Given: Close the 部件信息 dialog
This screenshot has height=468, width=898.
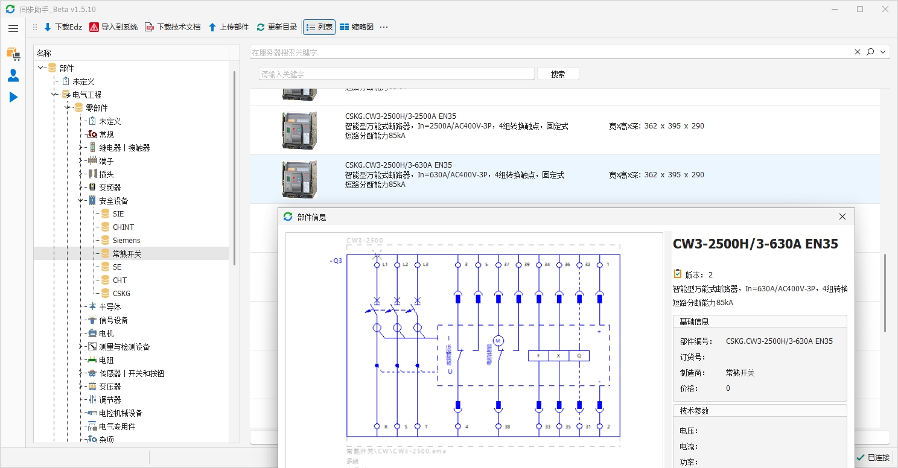Looking at the screenshot, I should click(842, 217).
